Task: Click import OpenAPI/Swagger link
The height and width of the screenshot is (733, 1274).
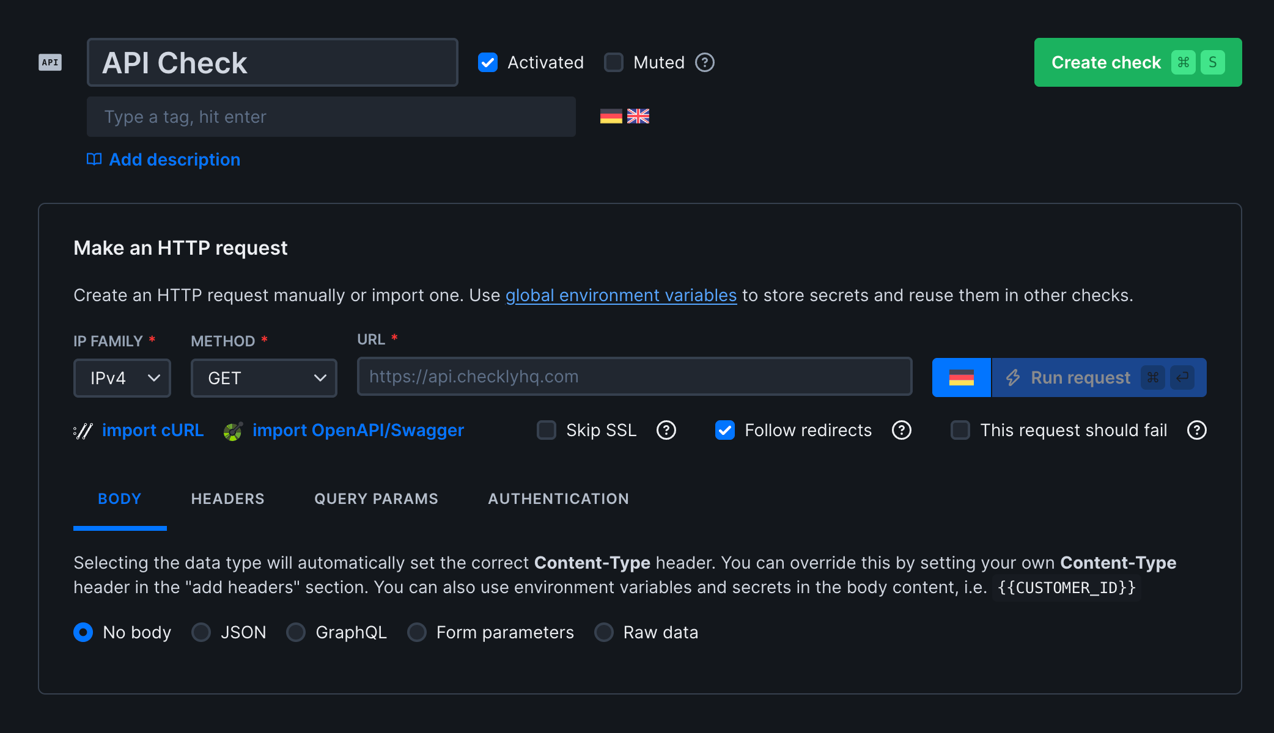Action: [x=358, y=431]
